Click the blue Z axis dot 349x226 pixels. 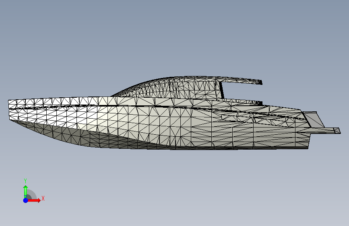[26, 200]
